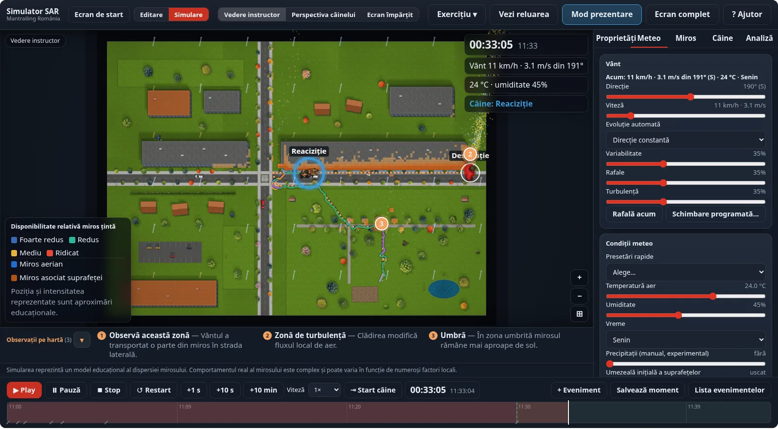Open Schimbare programată dialog
The height and width of the screenshot is (429, 778).
point(715,214)
